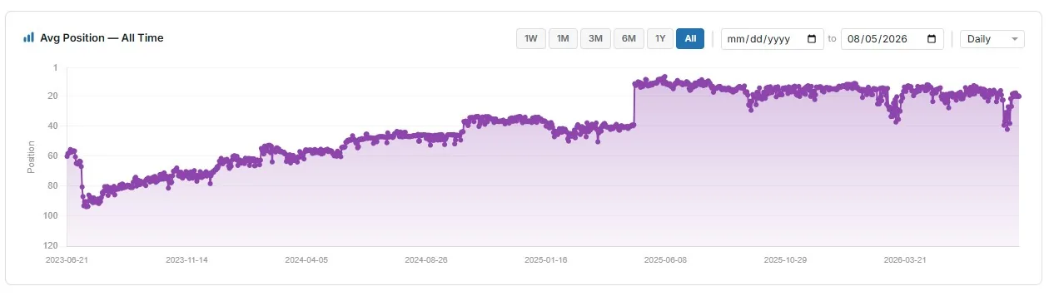1059x301 pixels.
Task: Click the bar chart icon beside Avg Position
Action: pos(28,37)
